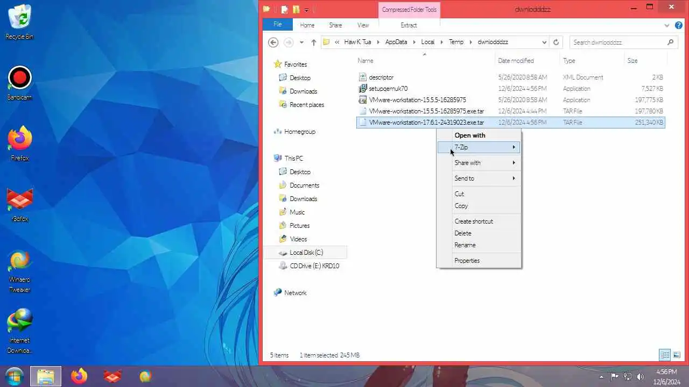The width and height of the screenshot is (689, 387).
Task: Open the Extract ribbon tab
Action: (x=409, y=25)
